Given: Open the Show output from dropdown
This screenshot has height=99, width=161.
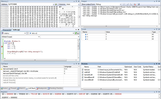Looking at the screenshot, I should click(x=120, y=4).
